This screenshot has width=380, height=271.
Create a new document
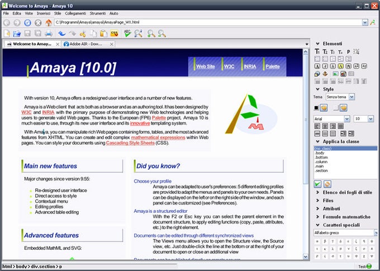[7, 34]
